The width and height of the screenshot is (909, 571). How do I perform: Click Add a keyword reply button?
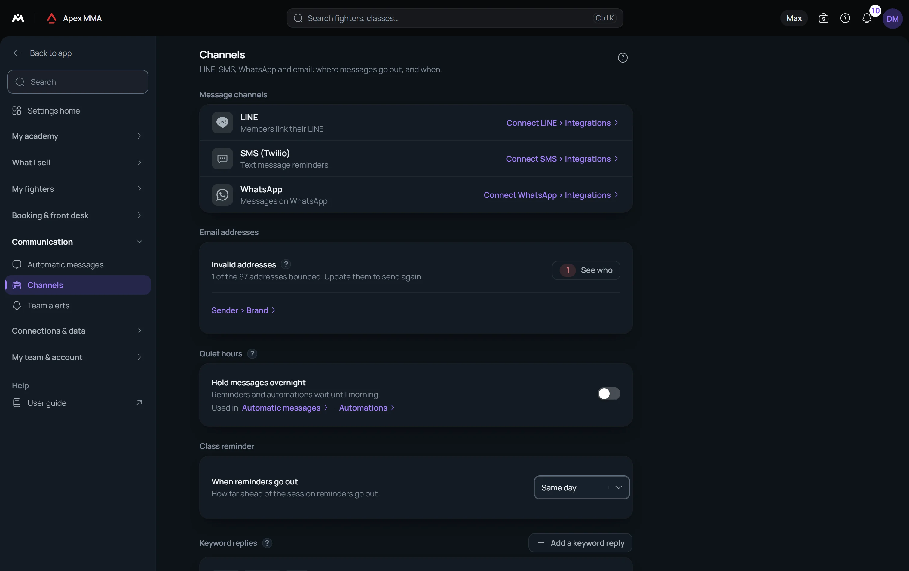pyautogui.click(x=580, y=543)
